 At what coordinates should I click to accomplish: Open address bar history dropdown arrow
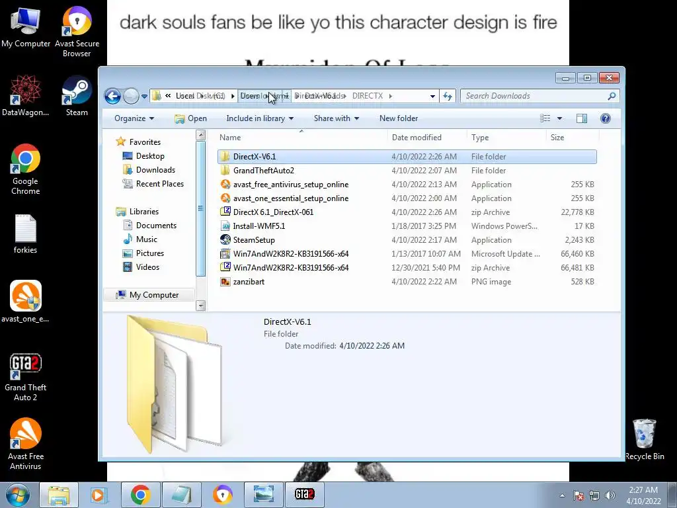tap(432, 97)
